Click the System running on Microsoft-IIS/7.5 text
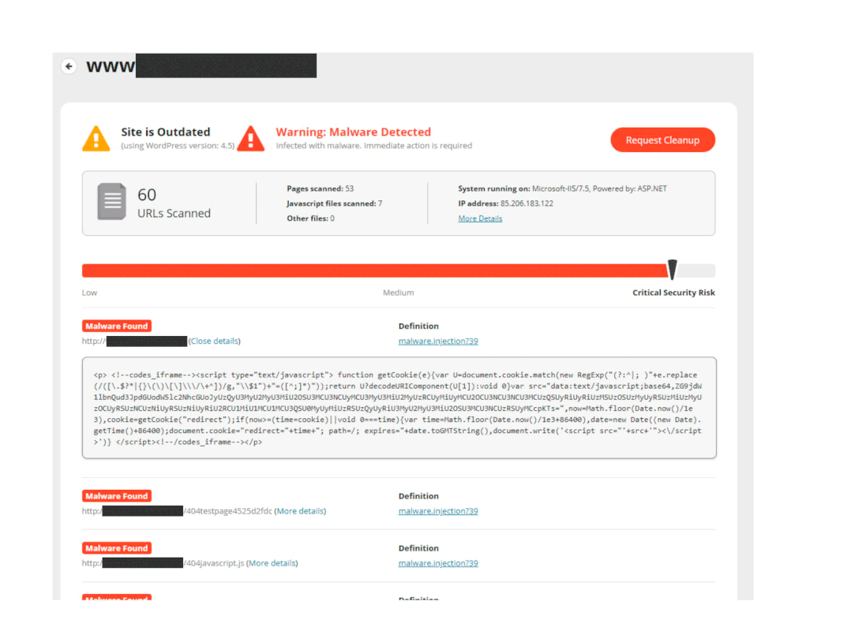This screenshot has height=631, width=866. pyautogui.click(x=562, y=189)
